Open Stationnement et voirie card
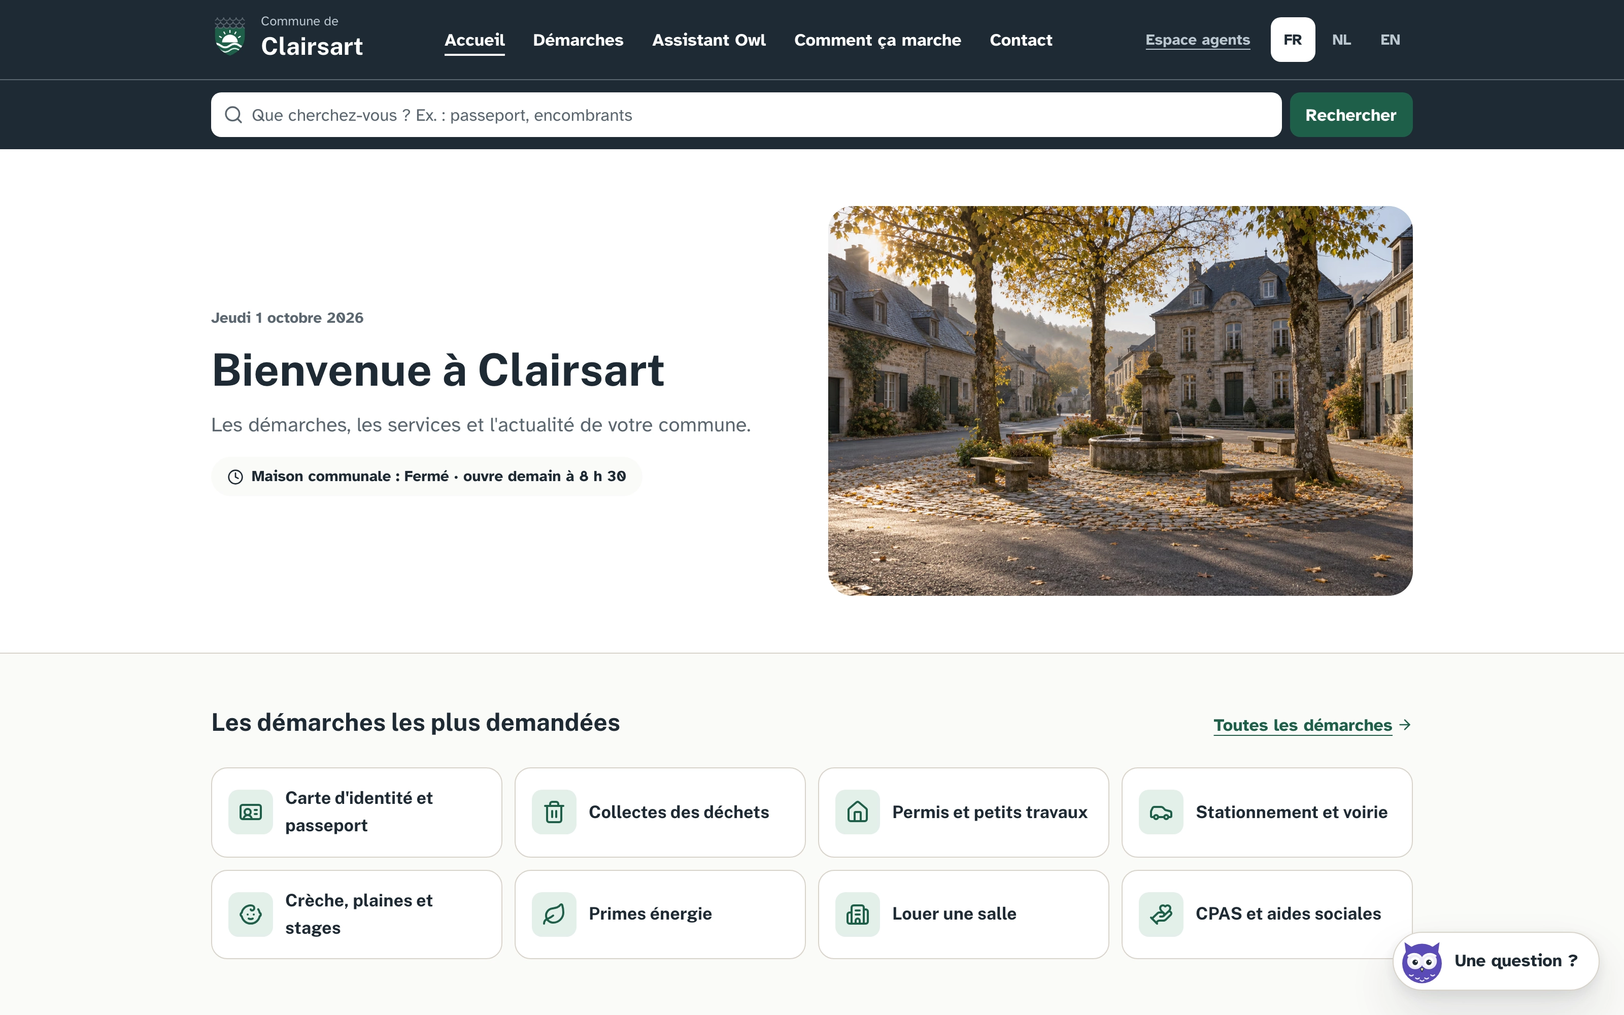Viewport: 1624px width, 1015px height. (1266, 813)
